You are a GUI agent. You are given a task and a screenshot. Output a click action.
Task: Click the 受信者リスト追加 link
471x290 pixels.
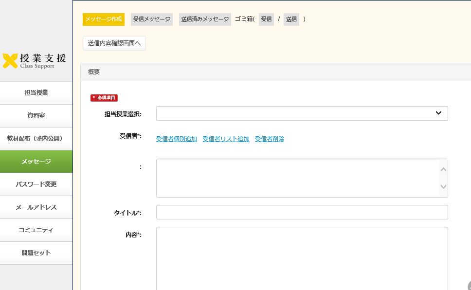[x=226, y=139]
